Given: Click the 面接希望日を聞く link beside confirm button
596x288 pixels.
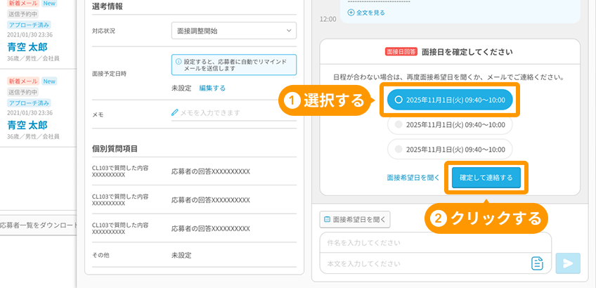Looking at the screenshot, I should (x=413, y=178).
